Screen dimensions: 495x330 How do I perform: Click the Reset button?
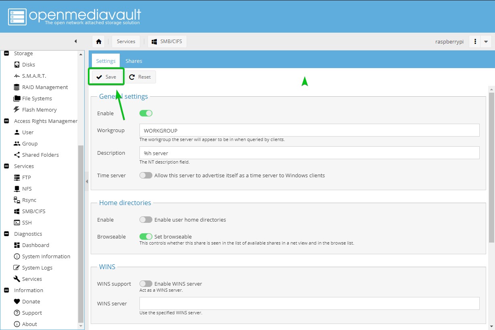click(140, 77)
